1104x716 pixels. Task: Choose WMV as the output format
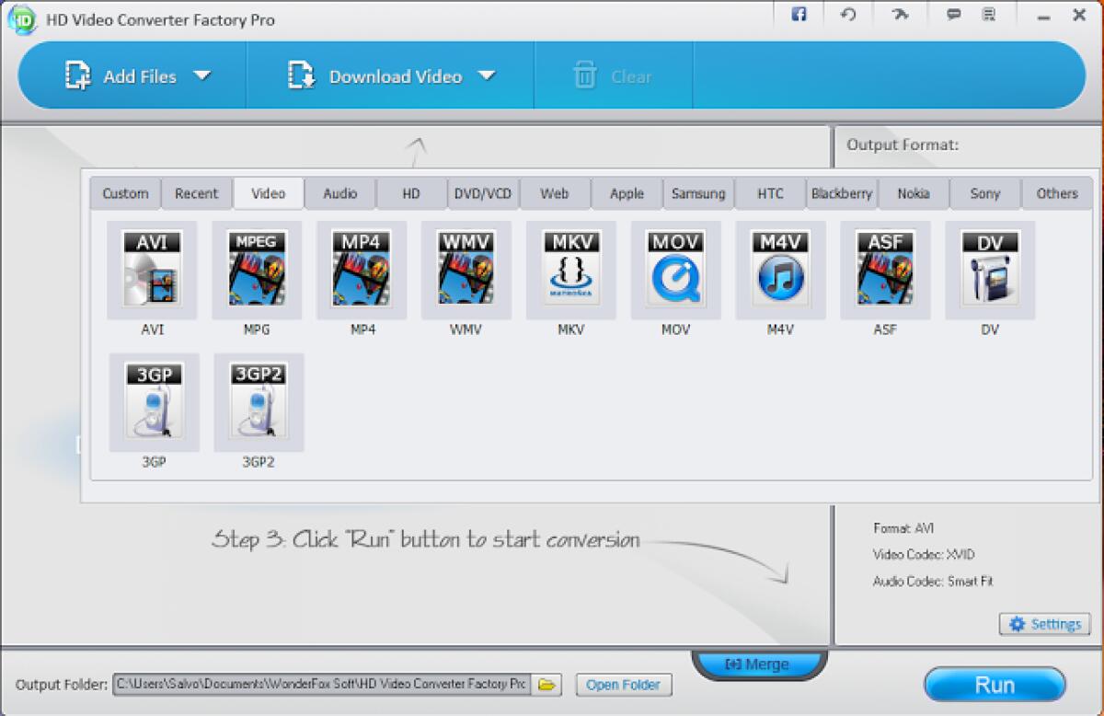[x=466, y=270]
